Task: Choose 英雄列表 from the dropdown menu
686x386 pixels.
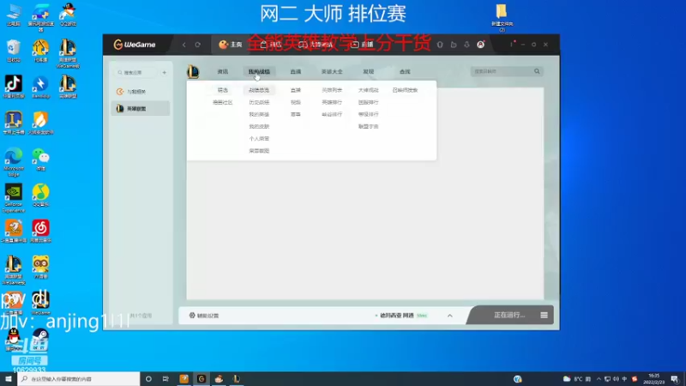Action: coord(332,90)
